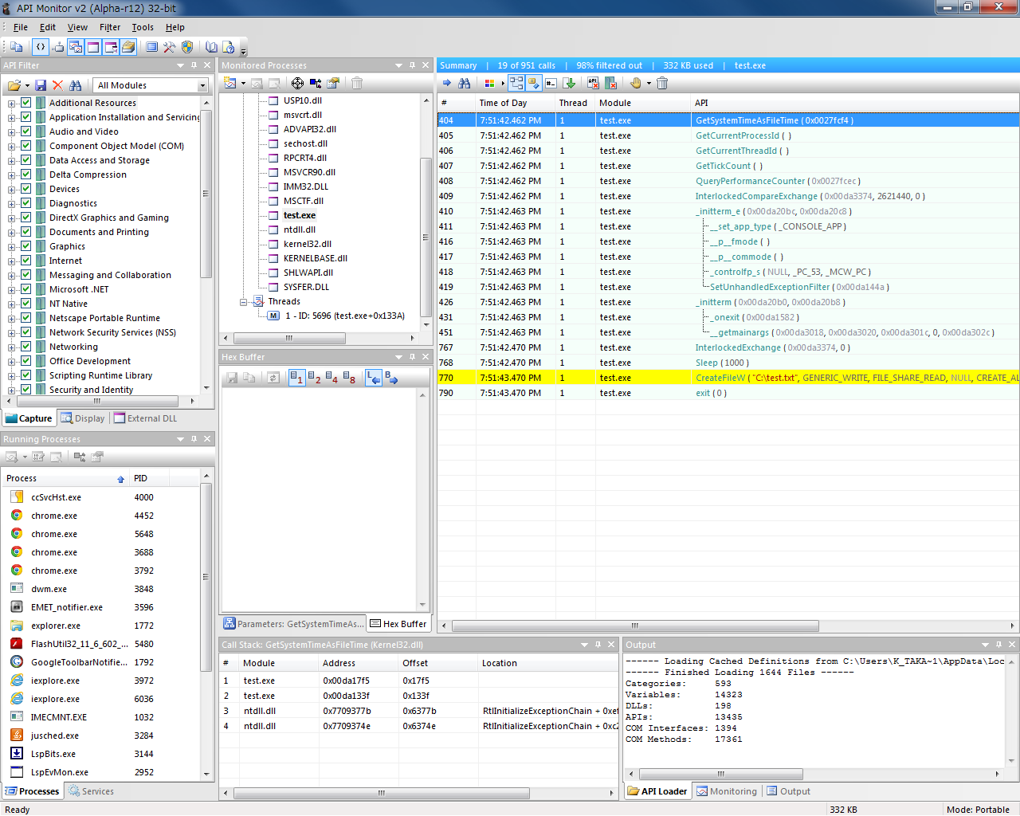The image size is (1020, 816).
Task: Click the API Filter vertical scrollbar thumb
Action: tap(206, 194)
